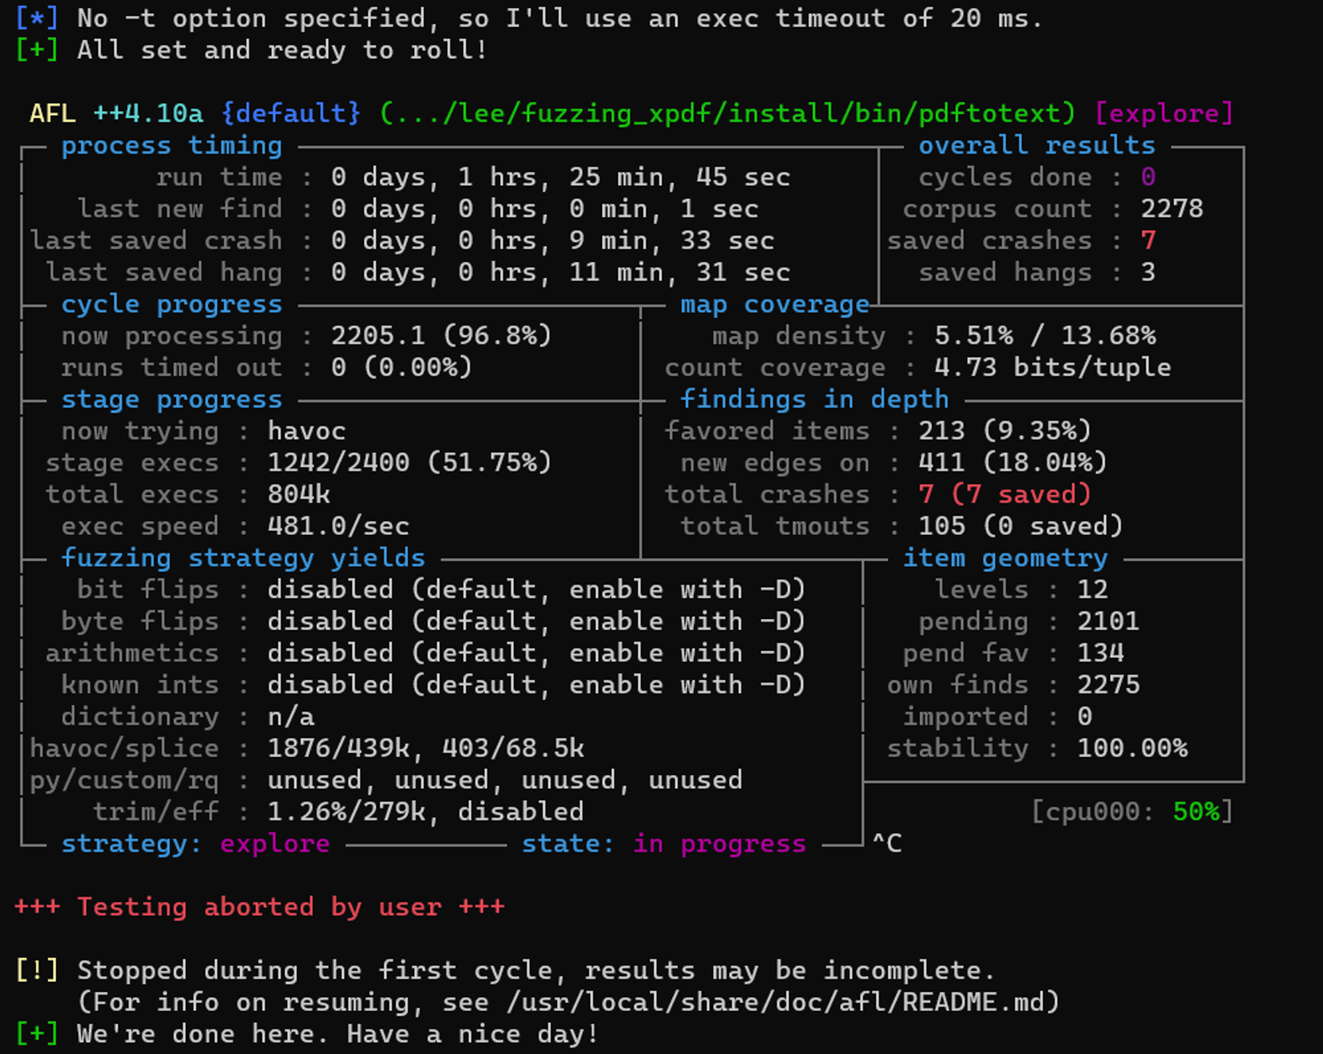
Task: Click the 'state: in progress' status text
Action: tap(663, 844)
